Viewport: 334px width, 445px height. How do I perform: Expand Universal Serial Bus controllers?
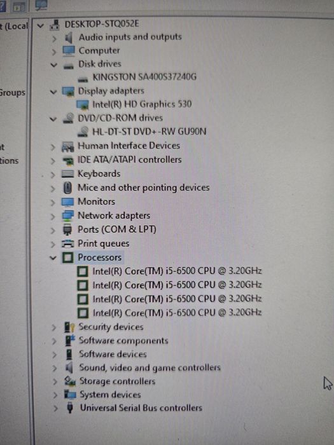click(55, 408)
